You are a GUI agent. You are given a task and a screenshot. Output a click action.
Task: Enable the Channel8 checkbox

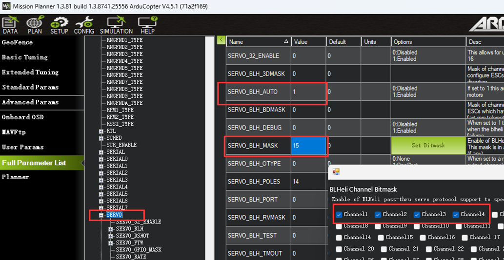339,226
